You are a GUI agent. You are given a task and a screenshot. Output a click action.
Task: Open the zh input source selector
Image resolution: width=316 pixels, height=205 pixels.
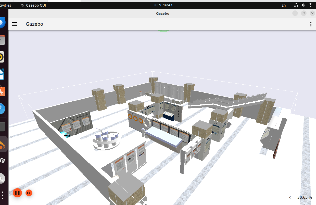pyautogui.click(x=284, y=5)
